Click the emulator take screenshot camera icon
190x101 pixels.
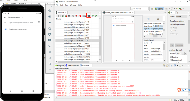50,40
